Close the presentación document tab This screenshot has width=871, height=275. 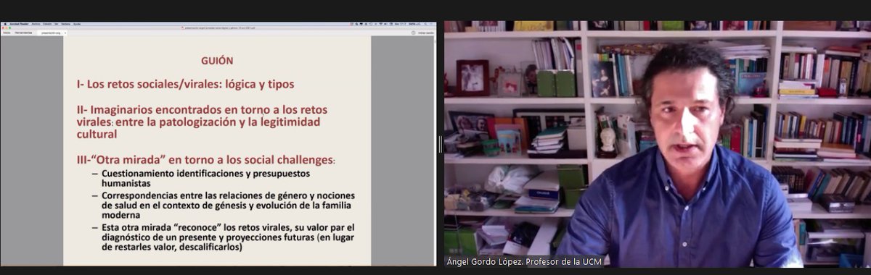[65, 33]
